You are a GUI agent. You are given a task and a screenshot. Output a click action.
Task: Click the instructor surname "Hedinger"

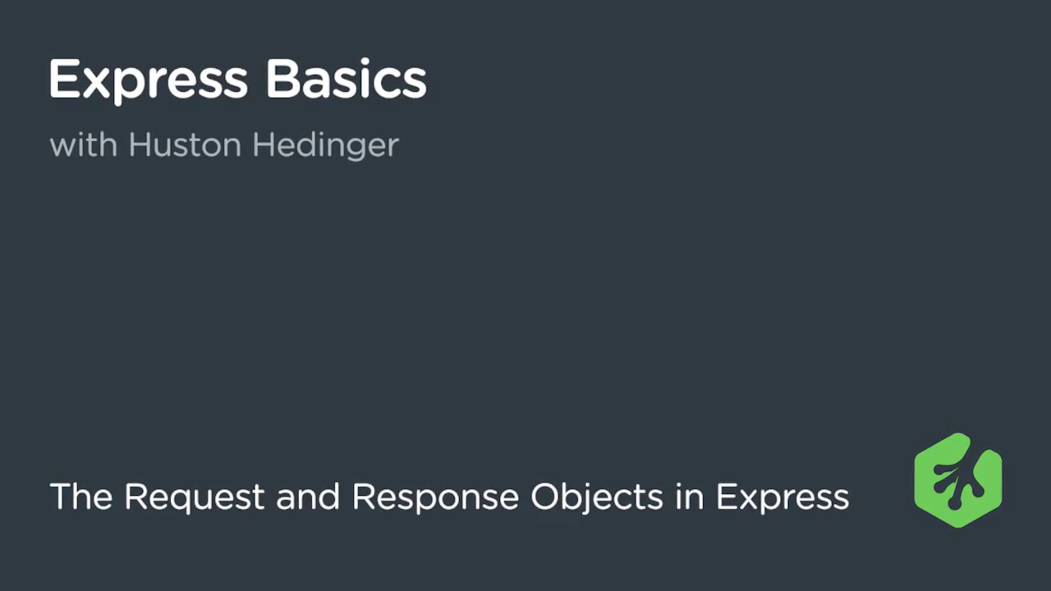(326, 146)
